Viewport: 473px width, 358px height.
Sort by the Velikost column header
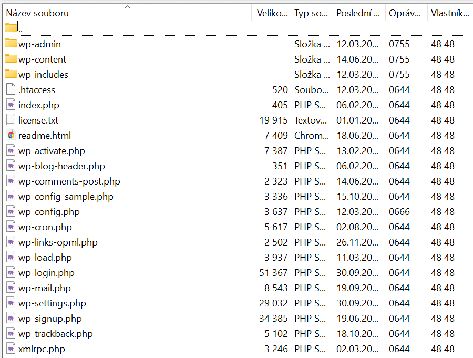pyautogui.click(x=272, y=13)
